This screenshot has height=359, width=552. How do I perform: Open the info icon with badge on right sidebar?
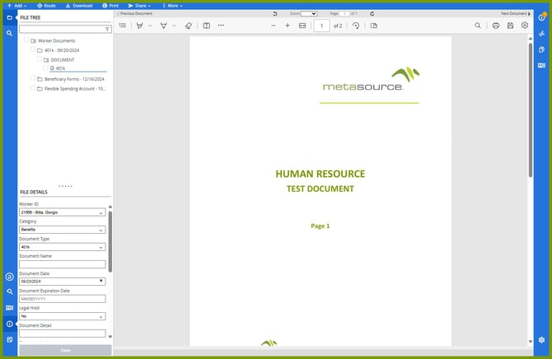coord(542,17)
